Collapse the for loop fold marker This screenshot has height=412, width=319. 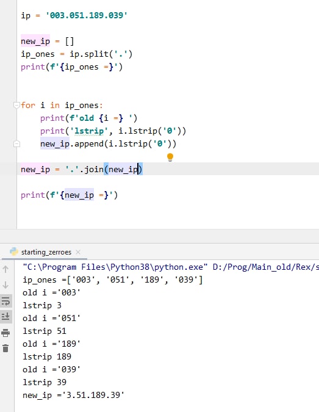(x=16, y=106)
